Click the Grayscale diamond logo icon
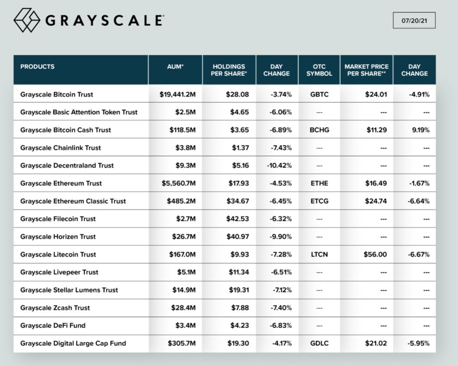This screenshot has width=458, height=366. (27, 20)
